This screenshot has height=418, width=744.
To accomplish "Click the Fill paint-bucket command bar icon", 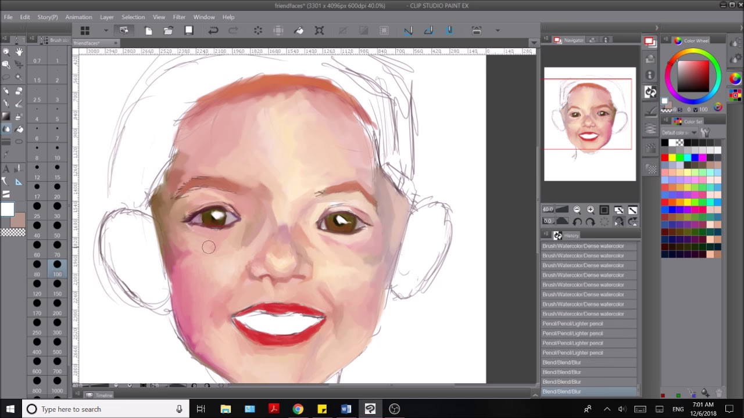I will point(299,30).
